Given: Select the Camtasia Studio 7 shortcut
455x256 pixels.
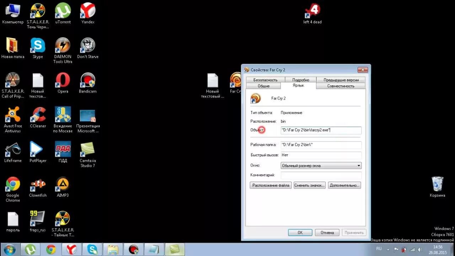Looking at the screenshot, I should [88, 155].
